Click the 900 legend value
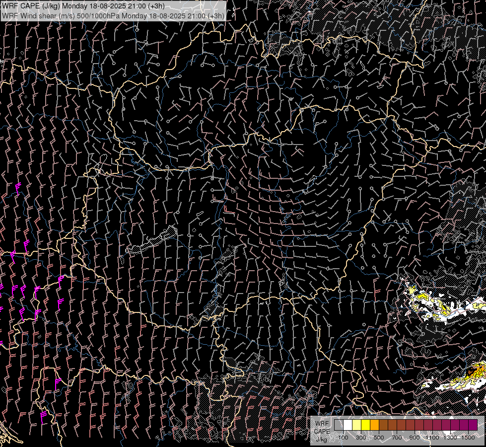 (415, 438)
